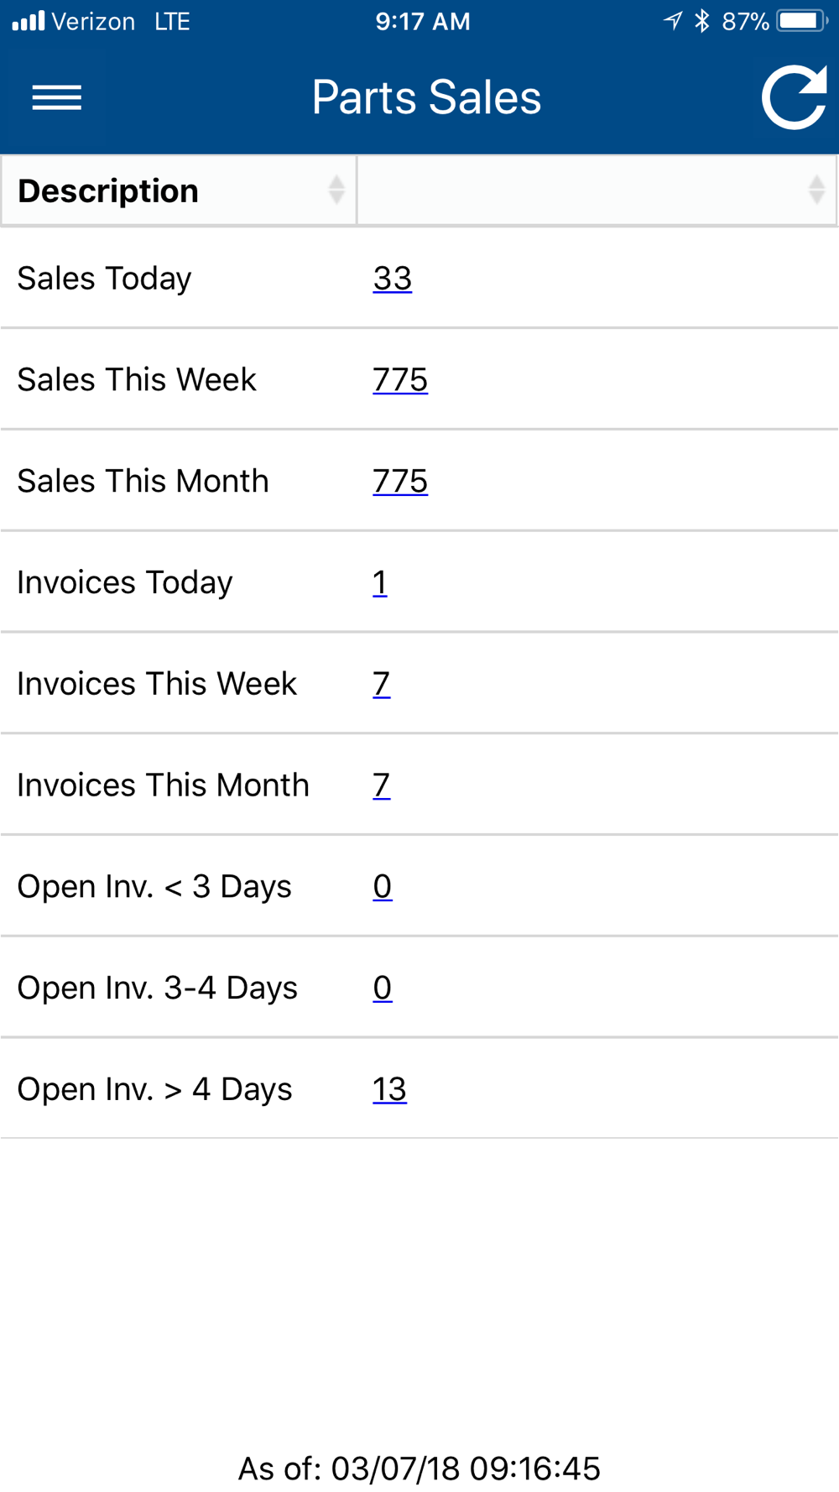The width and height of the screenshot is (839, 1492).
Task: Tap the location arrow status icon
Action: pyautogui.click(x=673, y=21)
